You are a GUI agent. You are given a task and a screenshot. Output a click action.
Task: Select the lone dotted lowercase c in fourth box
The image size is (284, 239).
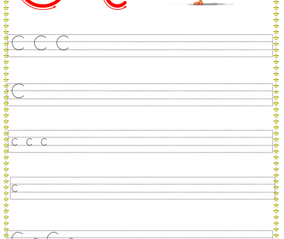coord(15,188)
